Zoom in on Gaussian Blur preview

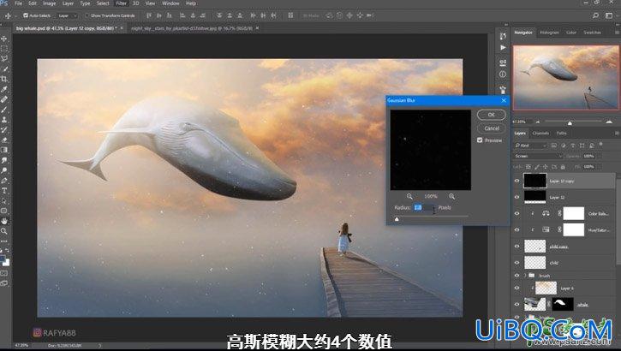coord(451,196)
